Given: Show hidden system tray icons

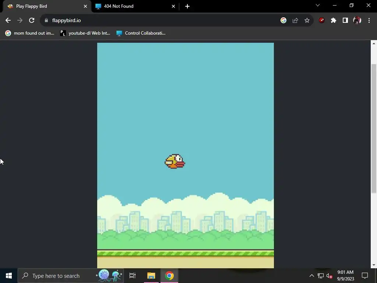Looking at the screenshot, I should tap(311, 276).
